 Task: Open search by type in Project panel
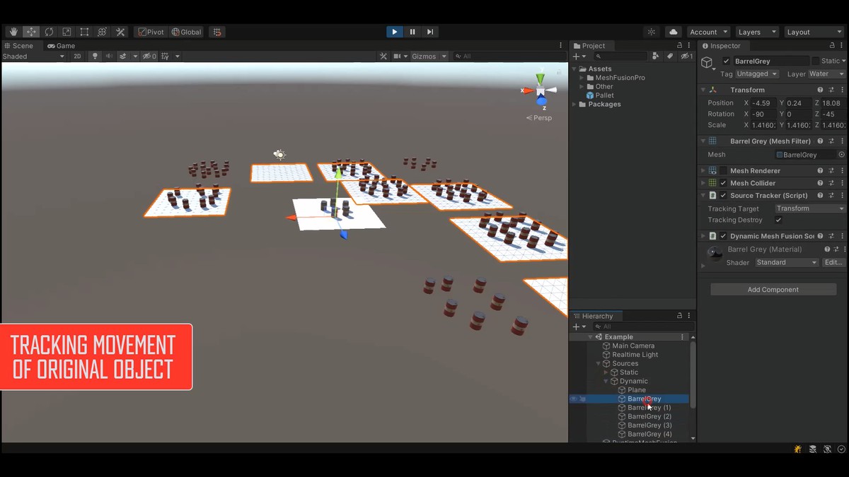(x=655, y=56)
